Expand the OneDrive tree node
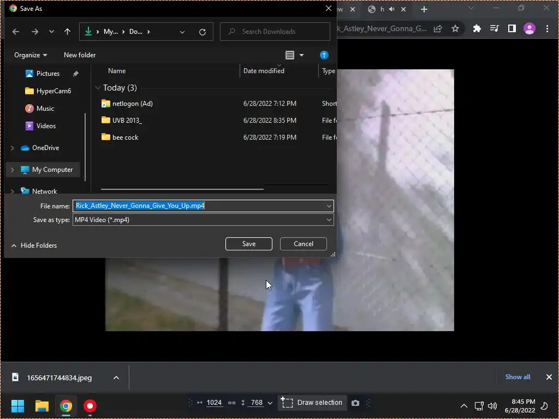This screenshot has width=559, height=419. pos(13,148)
